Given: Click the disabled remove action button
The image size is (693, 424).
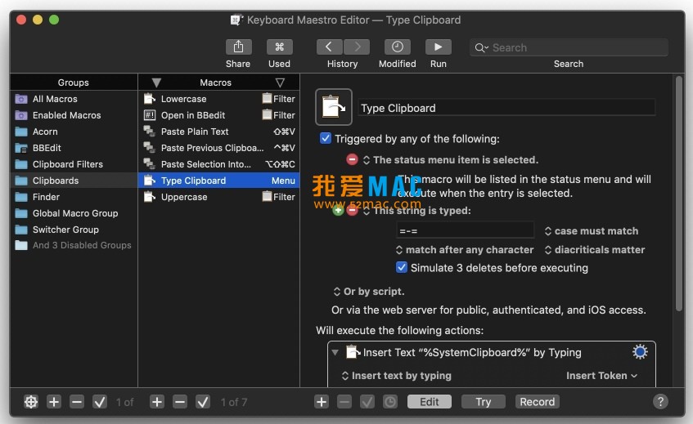Looking at the screenshot, I should 344,401.
